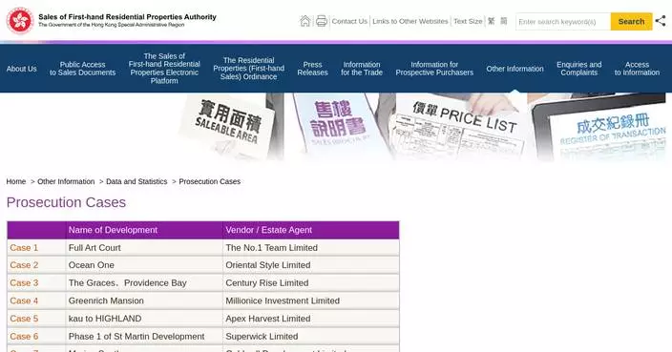
Task: Open the Press Releases menu
Action: tap(312, 69)
